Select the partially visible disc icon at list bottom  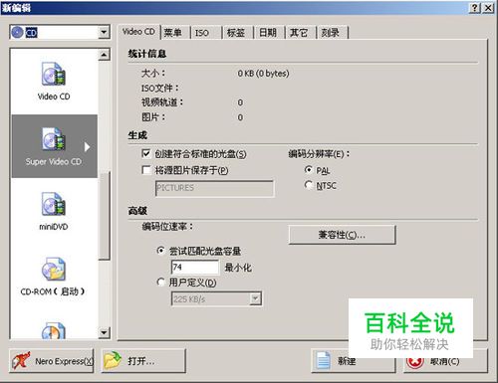(54, 330)
